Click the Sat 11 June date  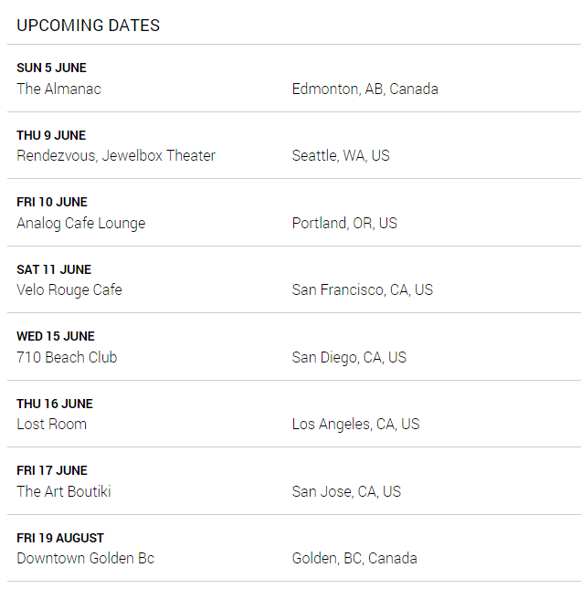point(54,269)
